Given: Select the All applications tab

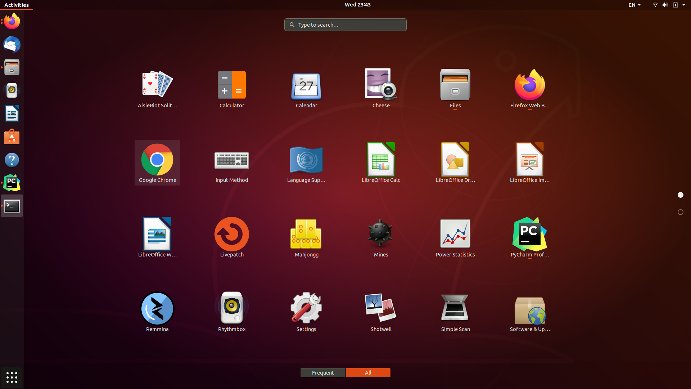Looking at the screenshot, I should point(368,372).
